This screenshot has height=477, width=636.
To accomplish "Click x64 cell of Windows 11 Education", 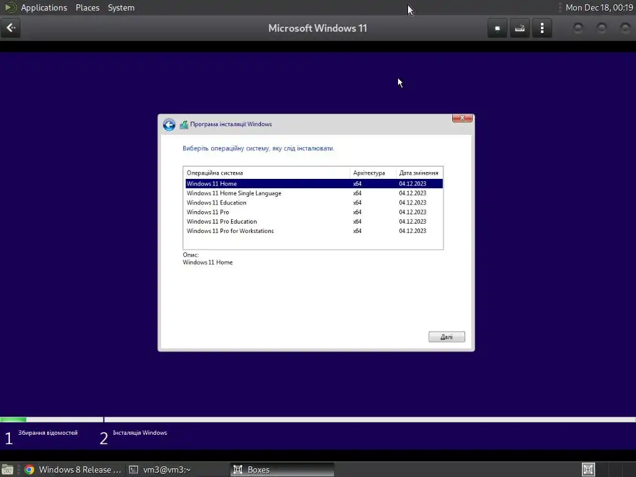I will [357, 202].
